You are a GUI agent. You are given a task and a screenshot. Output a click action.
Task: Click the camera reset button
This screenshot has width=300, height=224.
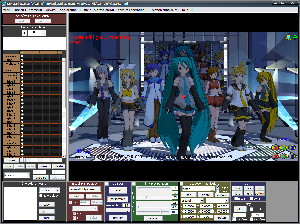118,190
